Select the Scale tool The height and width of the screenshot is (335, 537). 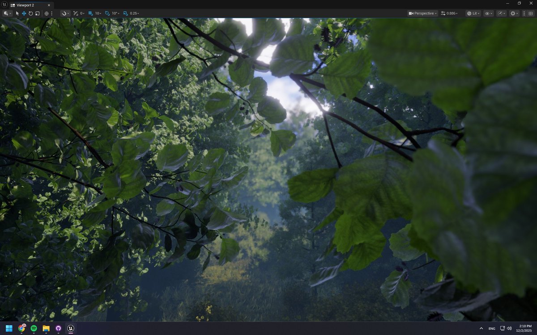click(37, 13)
